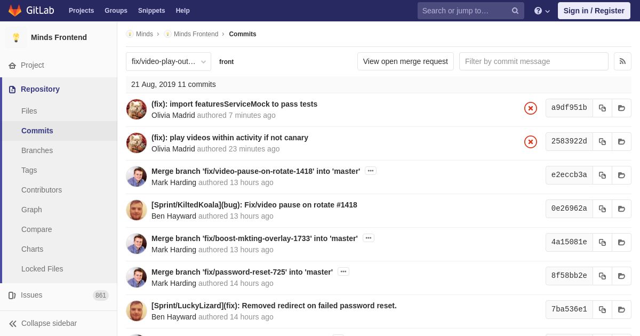This screenshot has width=640, height=336.
Task: Open Mark Harding's avatar on e2eccb3a commit
Action: (137, 177)
